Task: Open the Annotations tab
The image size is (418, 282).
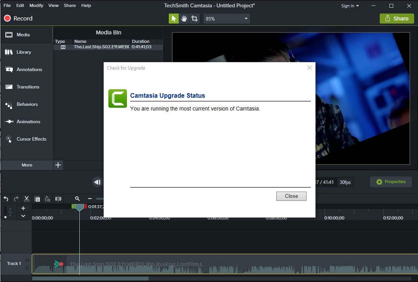Action: pos(27,70)
